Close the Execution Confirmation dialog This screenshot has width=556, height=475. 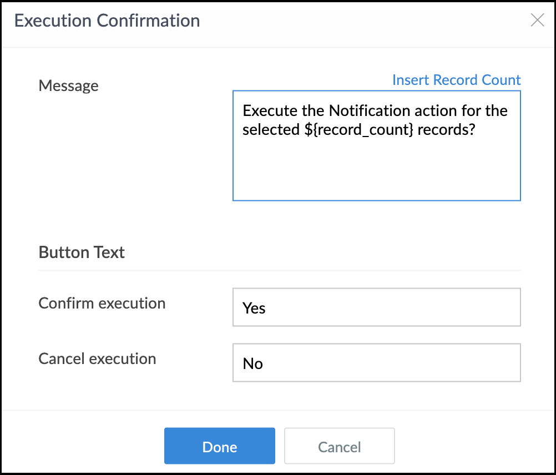click(x=537, y=21)
